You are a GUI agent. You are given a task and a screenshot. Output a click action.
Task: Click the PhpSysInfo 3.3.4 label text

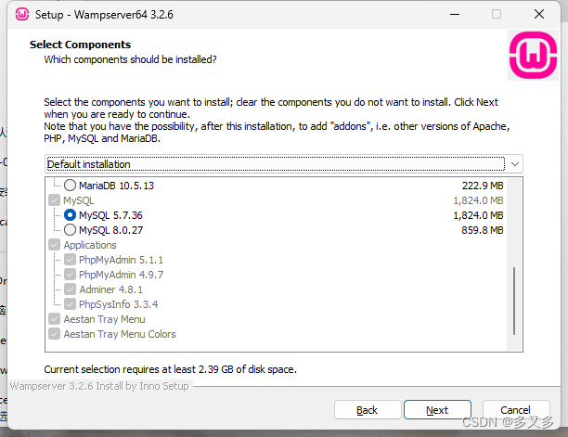coord(118,304)
